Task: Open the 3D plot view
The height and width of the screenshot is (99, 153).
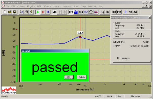Action: pos(107,12)
